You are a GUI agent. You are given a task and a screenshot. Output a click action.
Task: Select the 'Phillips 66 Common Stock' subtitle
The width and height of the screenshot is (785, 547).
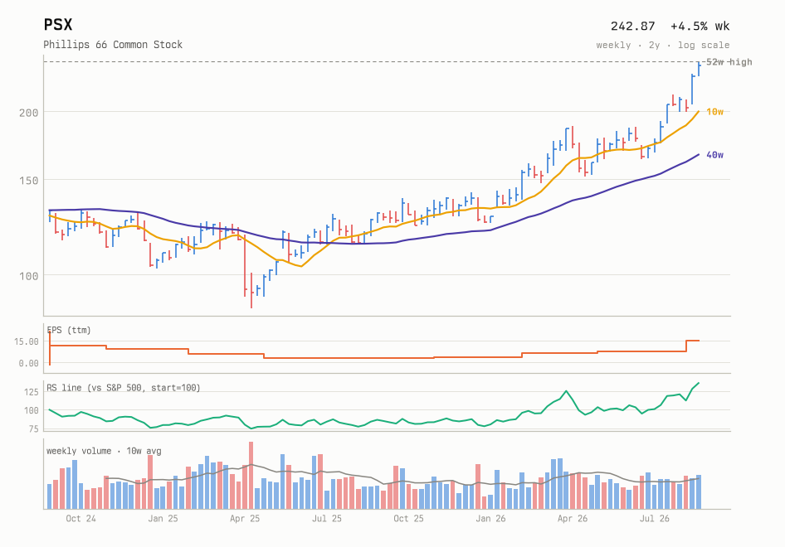click(x=113, y=45)
